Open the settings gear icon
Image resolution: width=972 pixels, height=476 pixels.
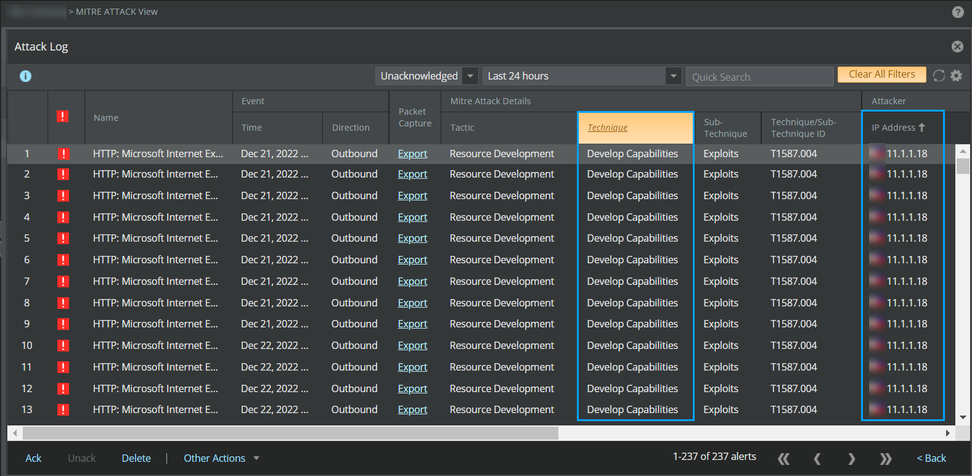[956, 75]
